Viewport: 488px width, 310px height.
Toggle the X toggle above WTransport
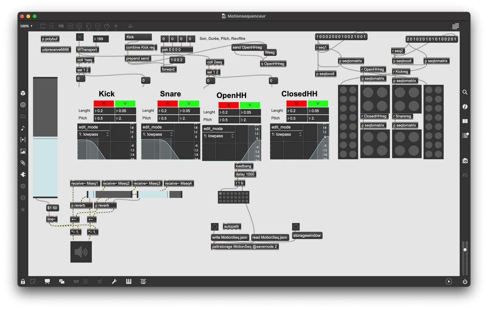coord(80,37)
